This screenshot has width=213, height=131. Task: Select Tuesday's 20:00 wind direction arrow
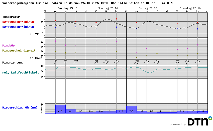pyautogui.click(x=197, y=61)
